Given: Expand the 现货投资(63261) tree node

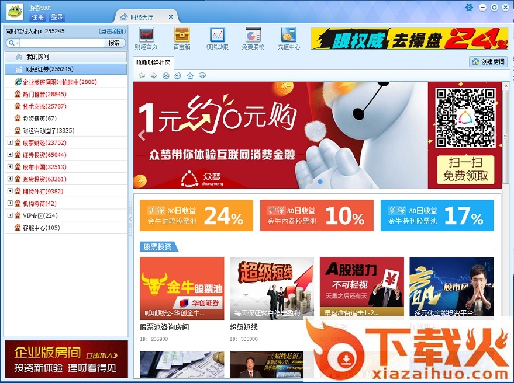Looking at the screenshot, I should click(10, 179).
